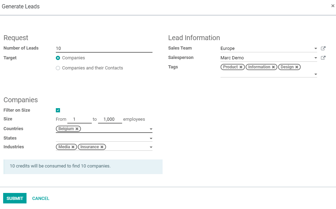Image resolution: width=336 pixels, height=209 pixels.
Task: Select the Companies target option
Action: click(58, 58)
